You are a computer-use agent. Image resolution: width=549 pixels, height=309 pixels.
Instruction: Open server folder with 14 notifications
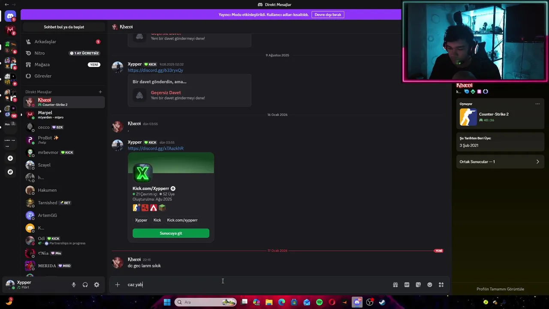[x=10, y=112]
